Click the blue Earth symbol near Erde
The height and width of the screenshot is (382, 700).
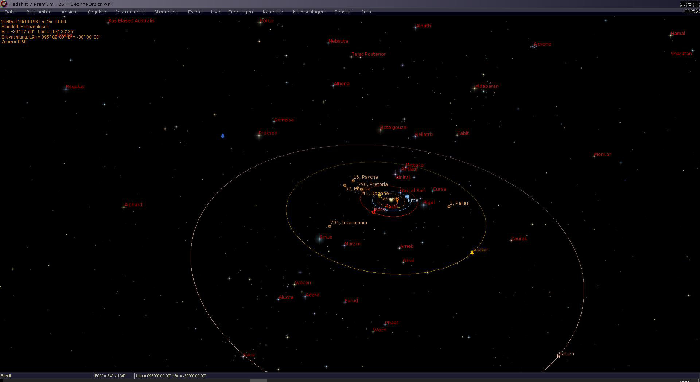pos(407,196)
